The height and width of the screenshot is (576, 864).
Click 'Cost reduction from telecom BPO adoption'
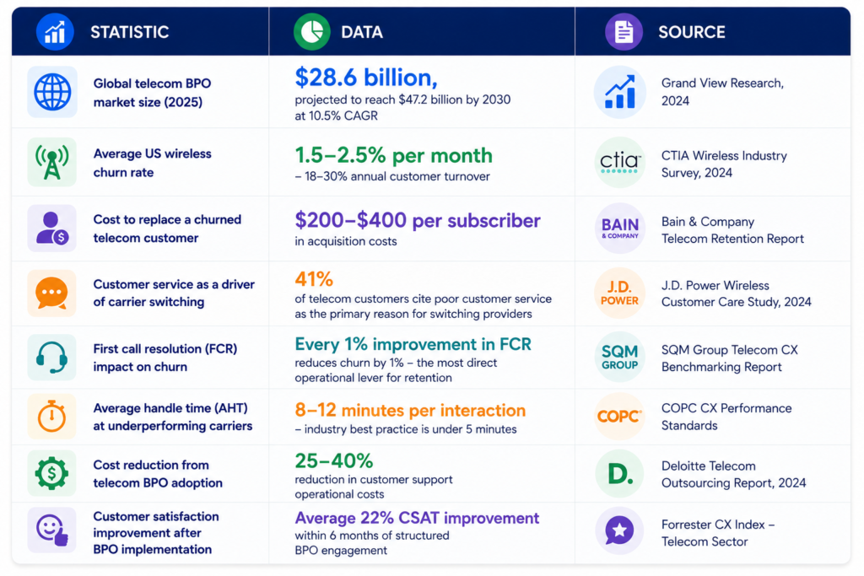click(x=158, y=474)
